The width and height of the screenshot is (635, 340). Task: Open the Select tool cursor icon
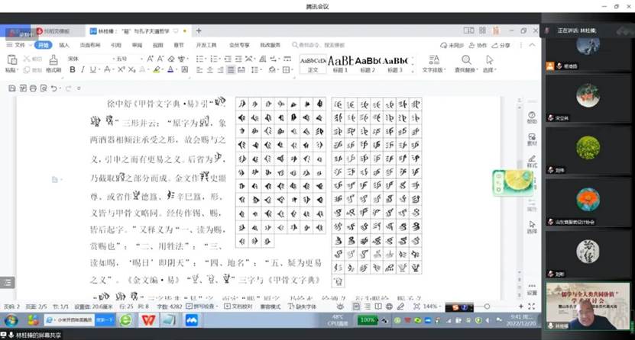click(488, 61)
